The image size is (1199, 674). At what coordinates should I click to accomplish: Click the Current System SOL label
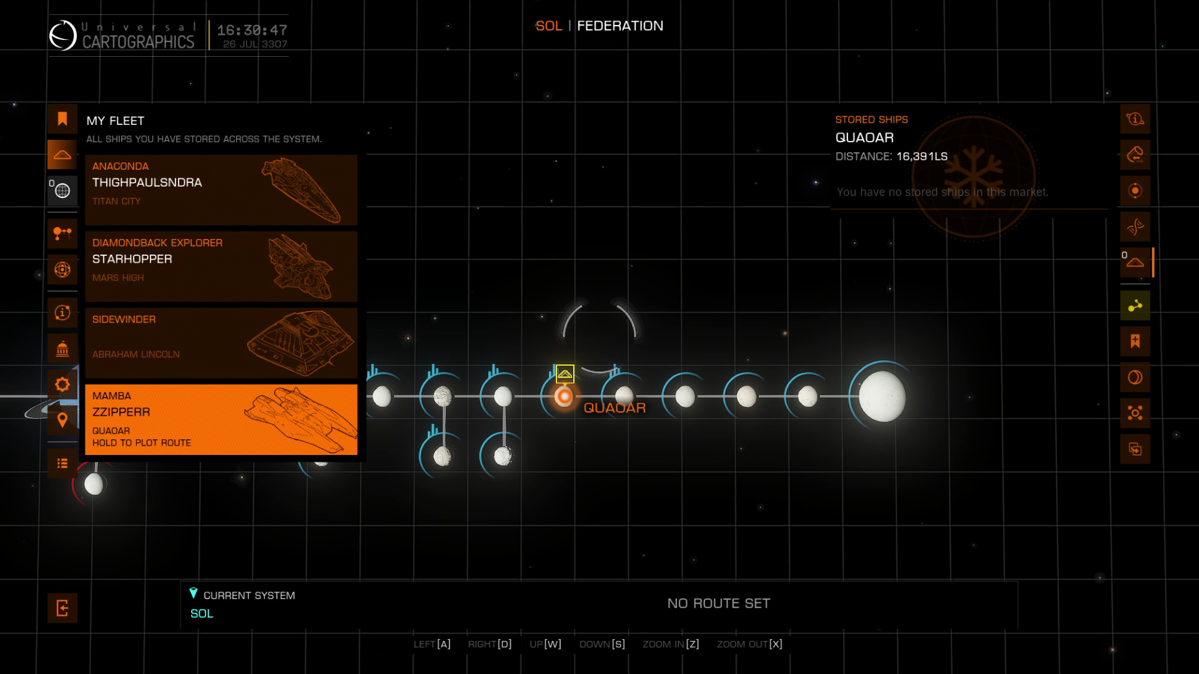pyautogui.click(x=202, y=613)
